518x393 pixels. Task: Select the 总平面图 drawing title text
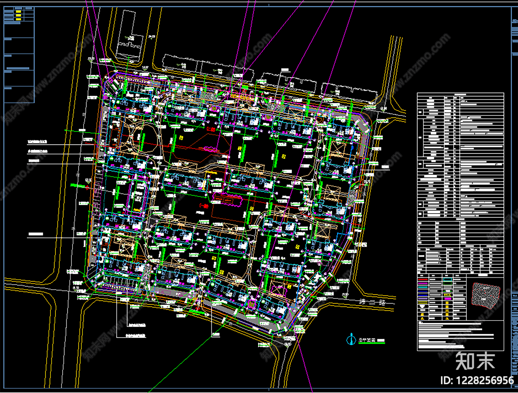(366, 340)
